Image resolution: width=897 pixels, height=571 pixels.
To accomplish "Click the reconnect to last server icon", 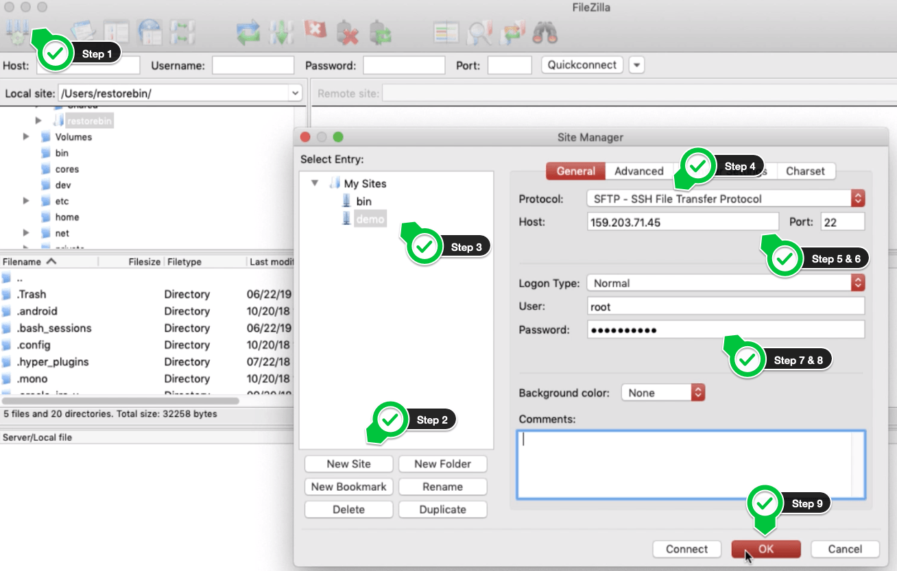I will coord(381,32).
